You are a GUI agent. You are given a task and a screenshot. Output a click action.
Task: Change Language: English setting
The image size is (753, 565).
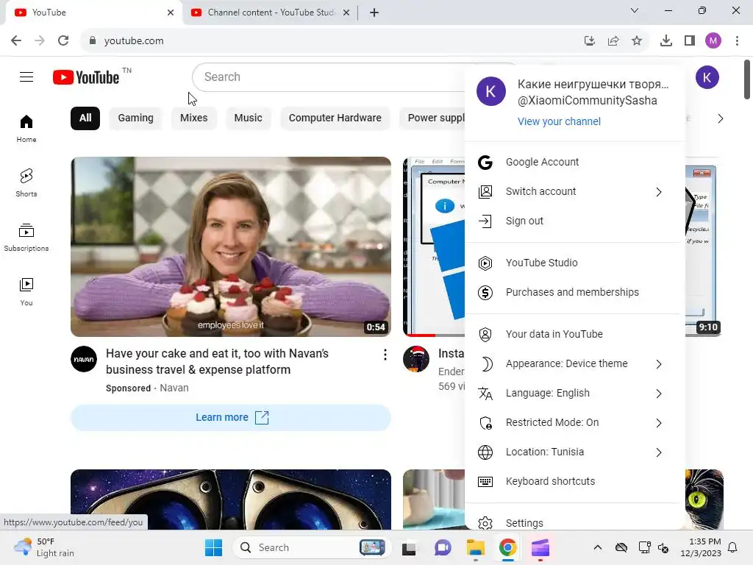pos(574,393)
